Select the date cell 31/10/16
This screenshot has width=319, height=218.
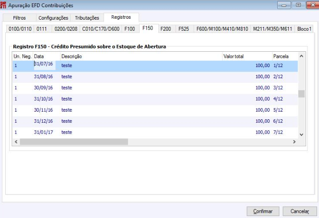[x=43, y=99]
